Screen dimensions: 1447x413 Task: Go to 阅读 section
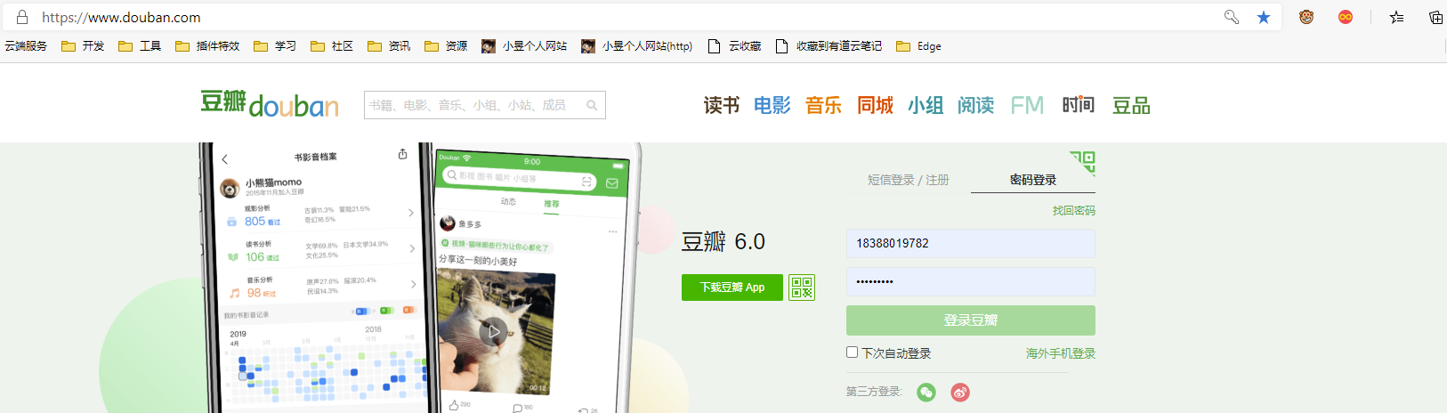(976, 105)
